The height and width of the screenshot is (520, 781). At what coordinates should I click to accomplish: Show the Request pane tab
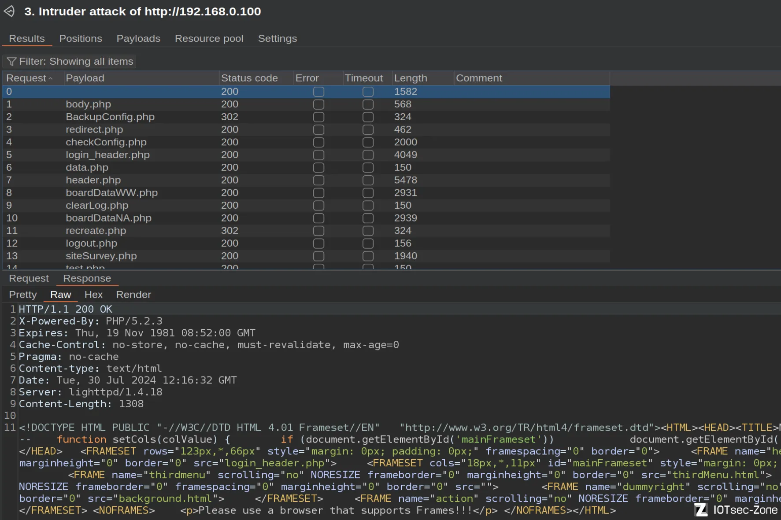click(x=29, y=278)
